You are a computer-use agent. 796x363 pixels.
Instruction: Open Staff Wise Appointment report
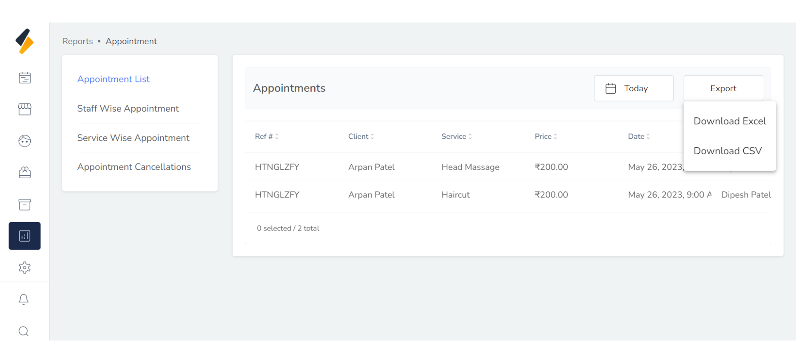128,109
